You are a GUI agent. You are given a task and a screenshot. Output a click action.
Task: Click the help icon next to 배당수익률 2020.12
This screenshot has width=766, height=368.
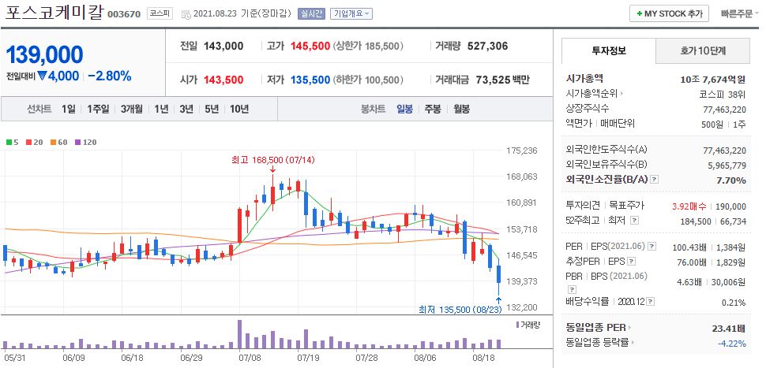651,302
